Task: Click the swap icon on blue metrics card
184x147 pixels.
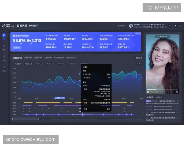Action: pos(140,34)
